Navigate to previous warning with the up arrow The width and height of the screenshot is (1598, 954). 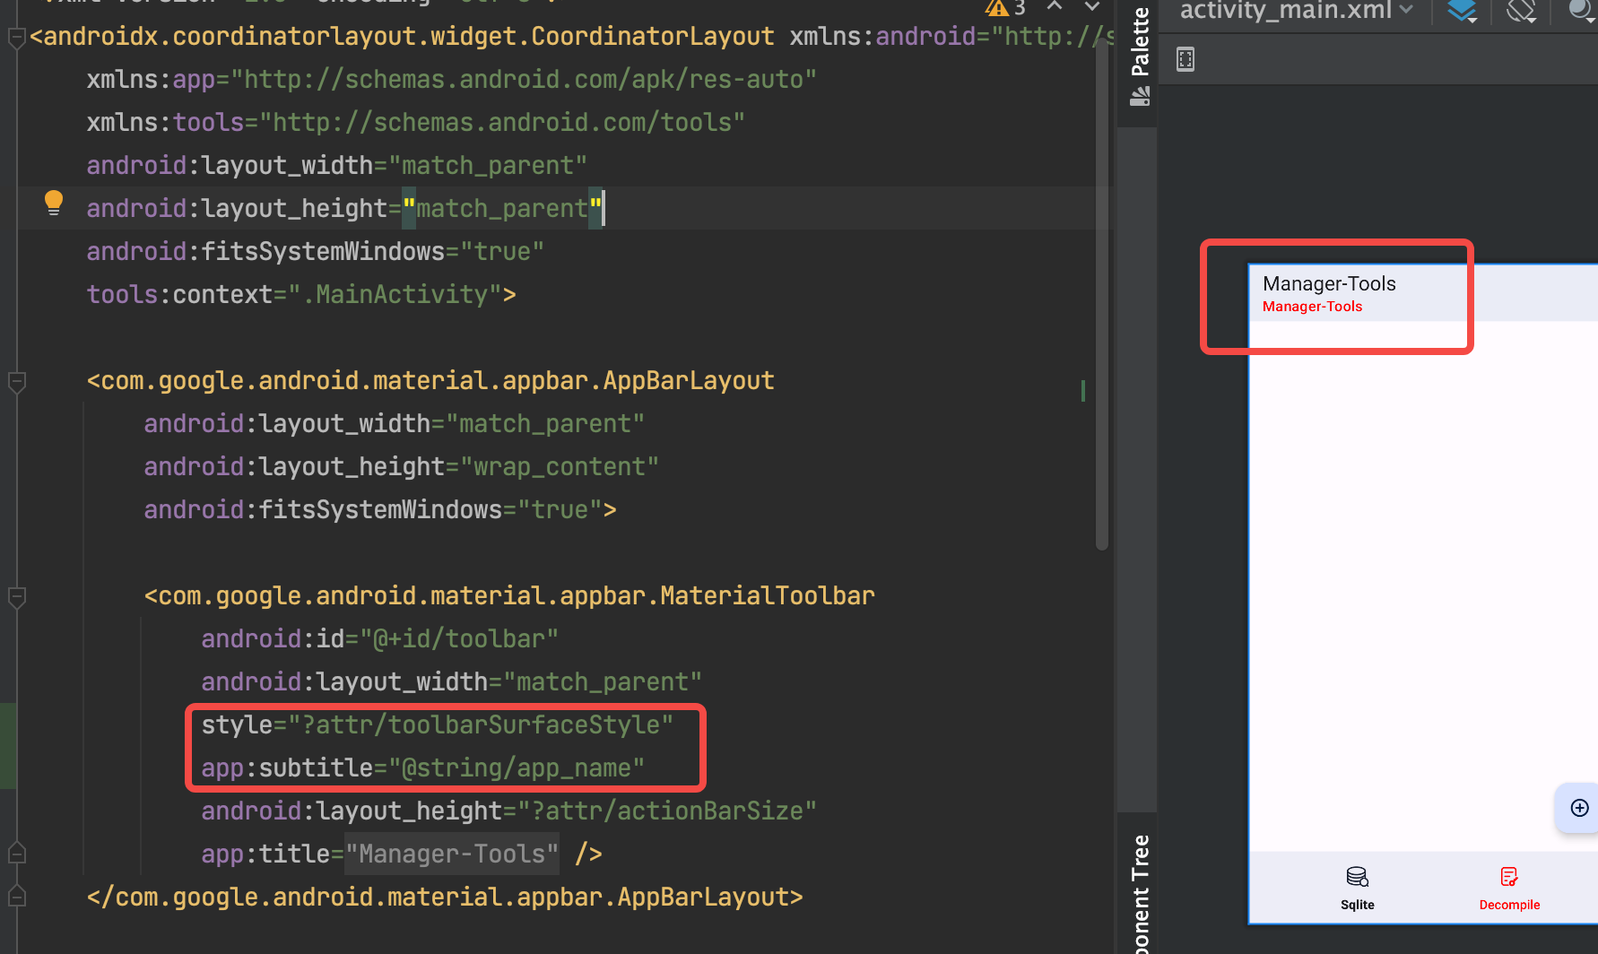1054,7
